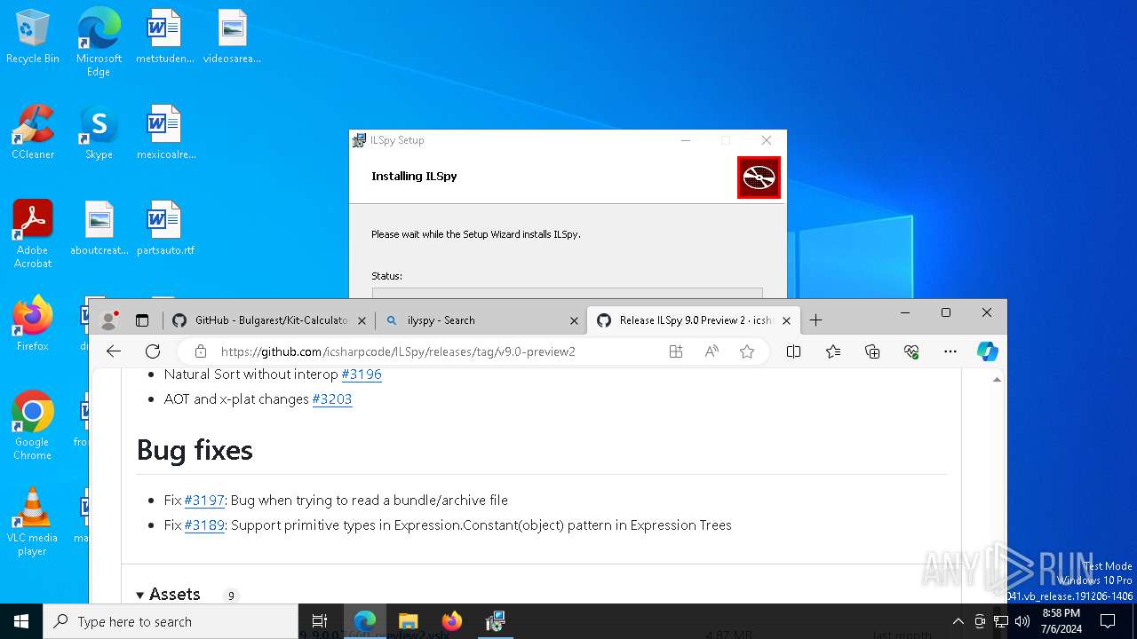
Task: Open tab actions menu in Edge
Action: tap(142, 320)
